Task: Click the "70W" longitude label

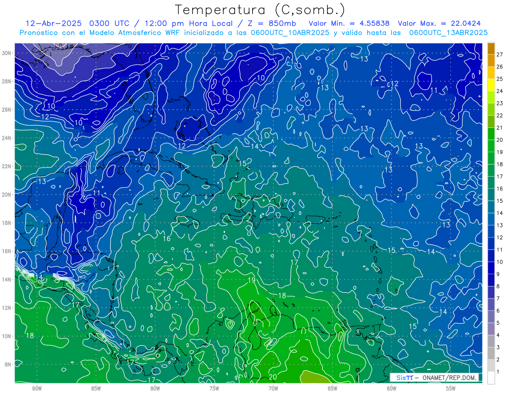Action: coord(273,388)
